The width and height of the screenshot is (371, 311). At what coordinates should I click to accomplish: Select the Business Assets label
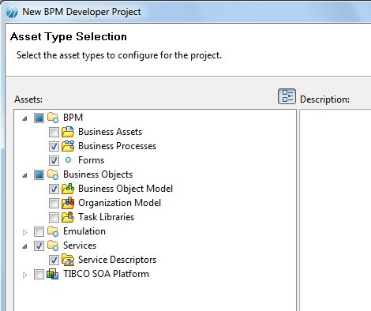[x=110, y=132]
